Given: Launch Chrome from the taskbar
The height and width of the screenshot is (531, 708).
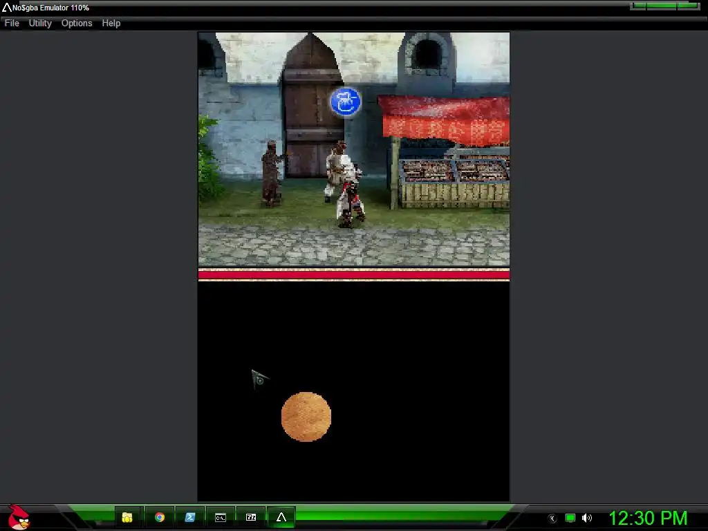Looking at the screenshot, I should [x=160, y=517].
